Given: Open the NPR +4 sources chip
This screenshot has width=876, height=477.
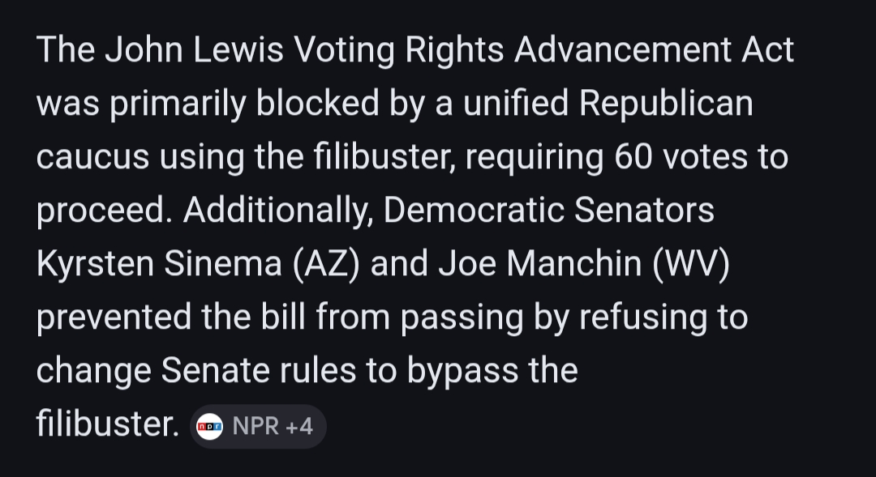Looking at the screenshot, I should pos(258,427).
